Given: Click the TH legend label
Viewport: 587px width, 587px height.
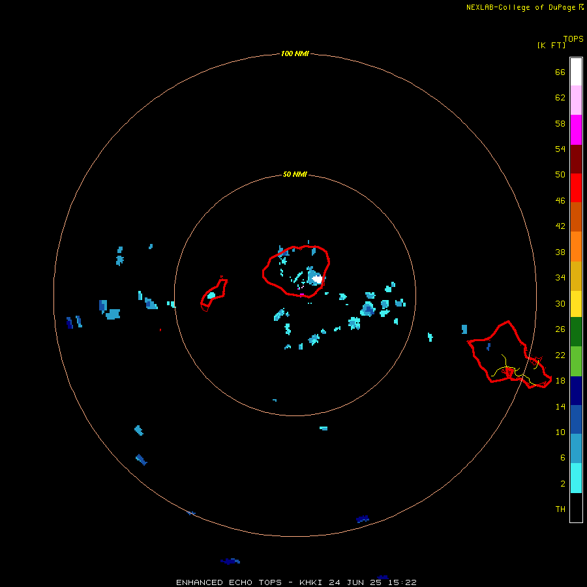Looking at the screenshot, I should click(x=560, y=509).
